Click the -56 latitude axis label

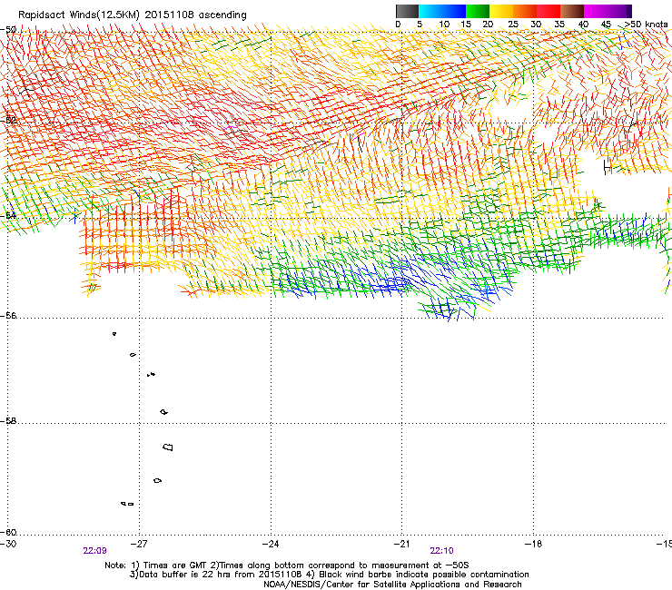click(x=8, y=316)
